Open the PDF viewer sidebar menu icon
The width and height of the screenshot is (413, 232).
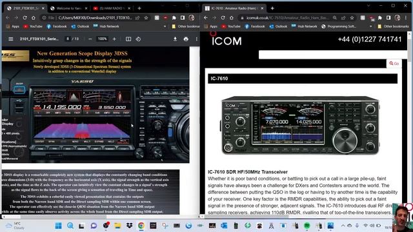(10, 39)
